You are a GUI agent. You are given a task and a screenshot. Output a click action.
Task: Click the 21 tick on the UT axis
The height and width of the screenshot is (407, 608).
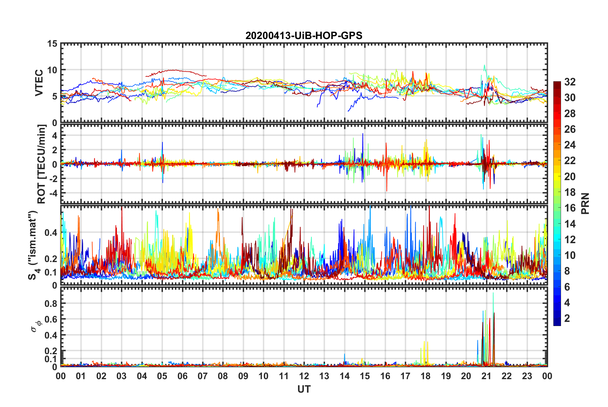[x=486, y=376]
